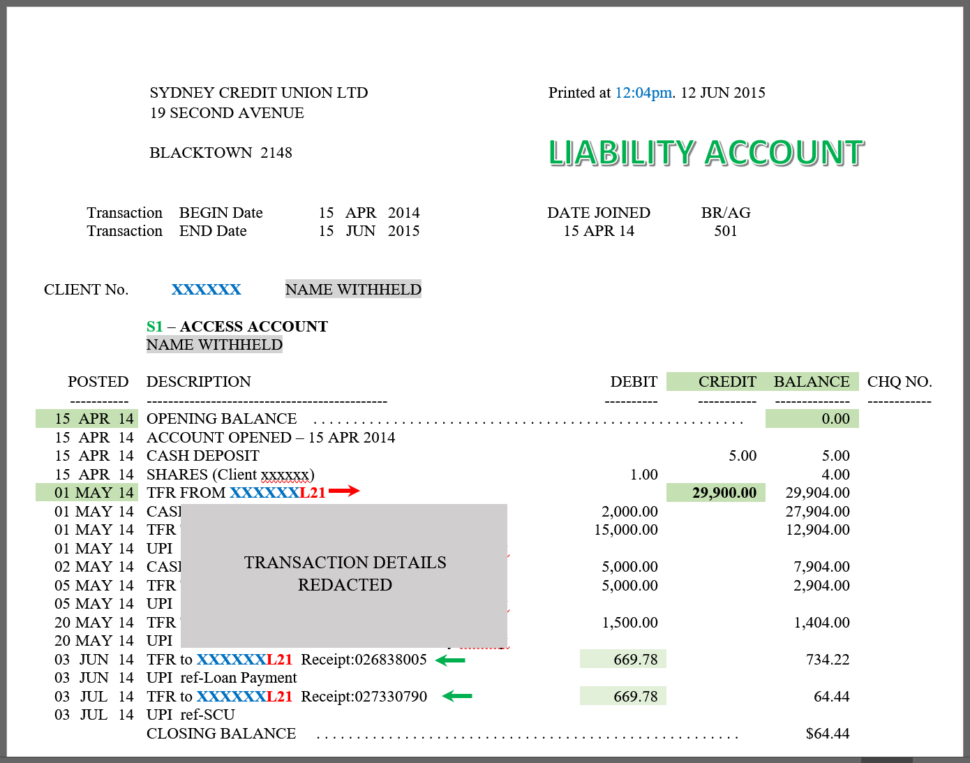Click the TFR FROM XXXXXXL21 description
This screenshot has height=763, width=970.
tap(237, 493)
